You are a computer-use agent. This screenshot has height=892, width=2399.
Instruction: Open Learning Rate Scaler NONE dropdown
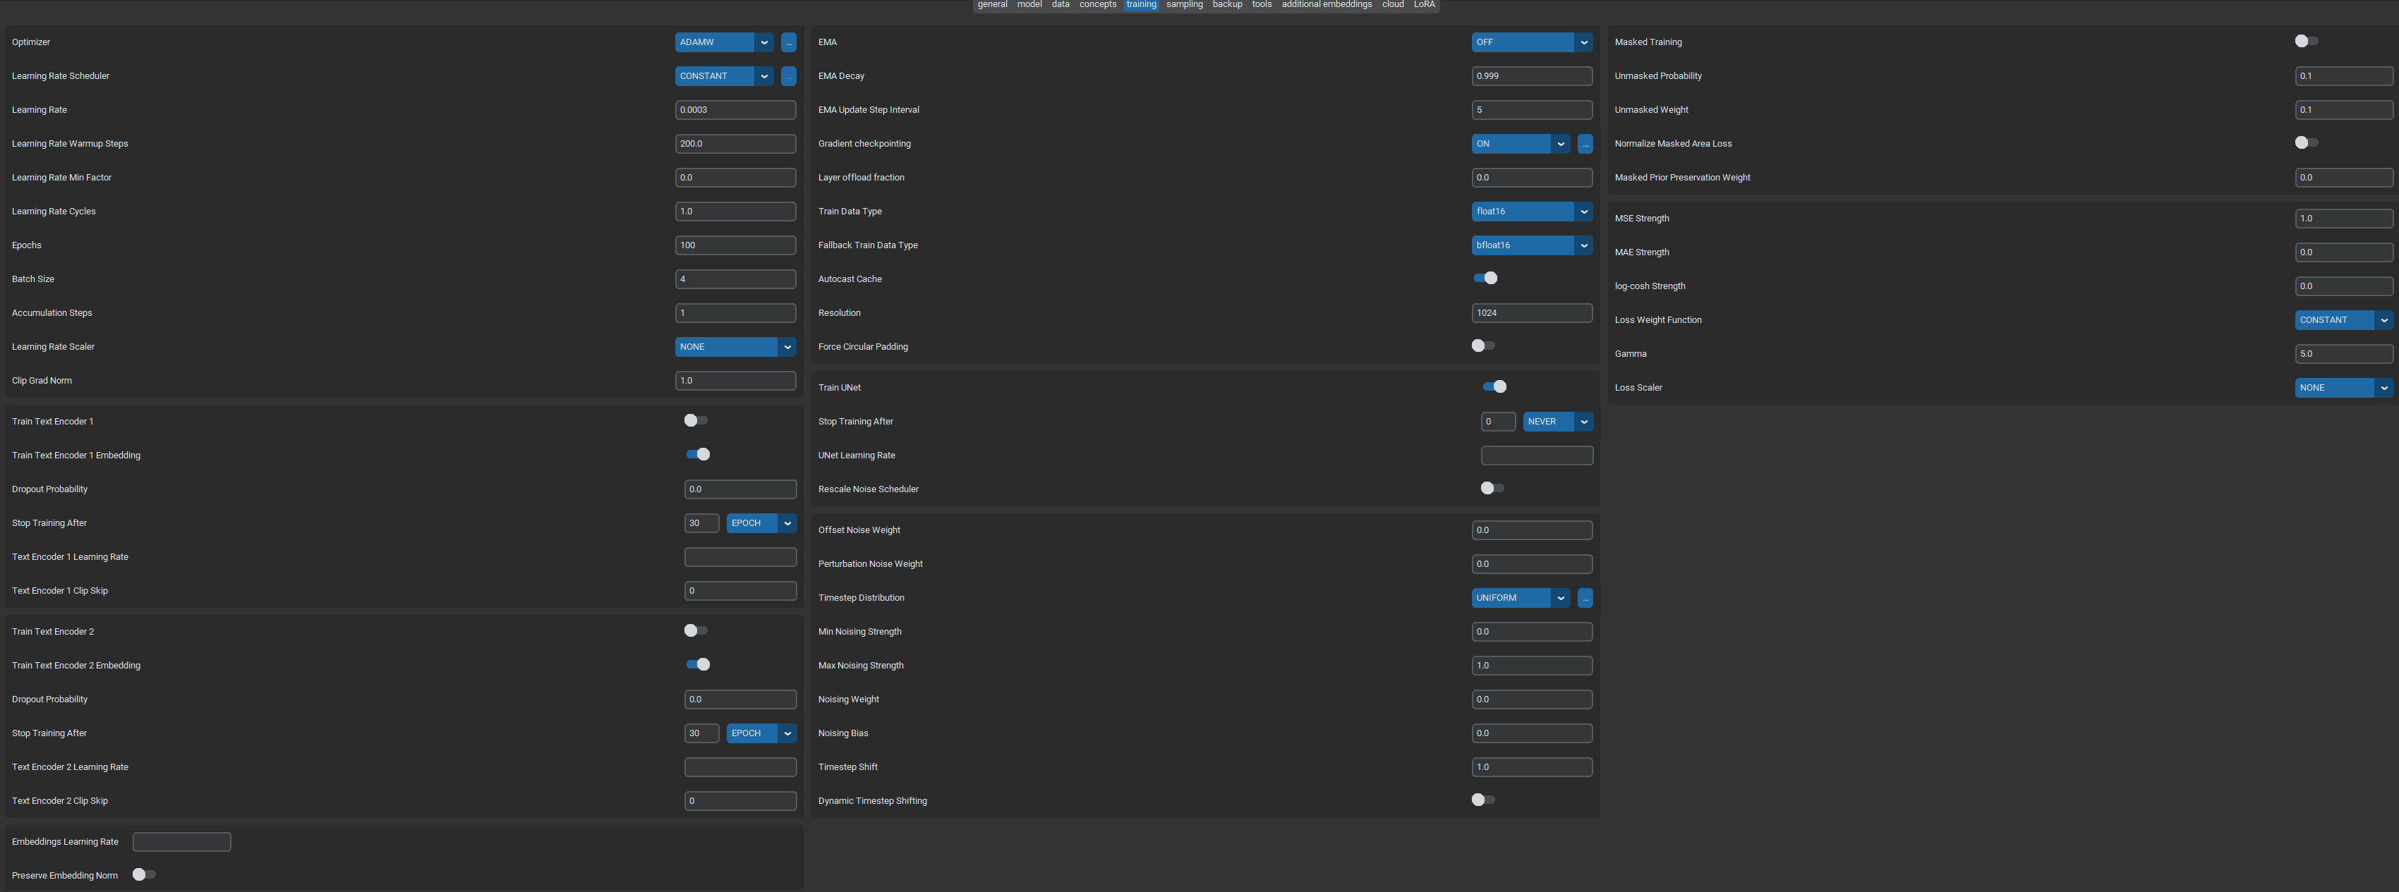click(735, 346)
